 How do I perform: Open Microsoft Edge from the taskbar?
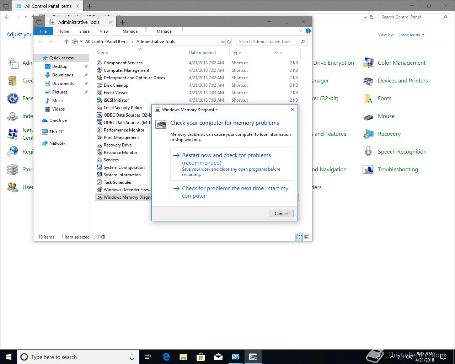[166, 357]
